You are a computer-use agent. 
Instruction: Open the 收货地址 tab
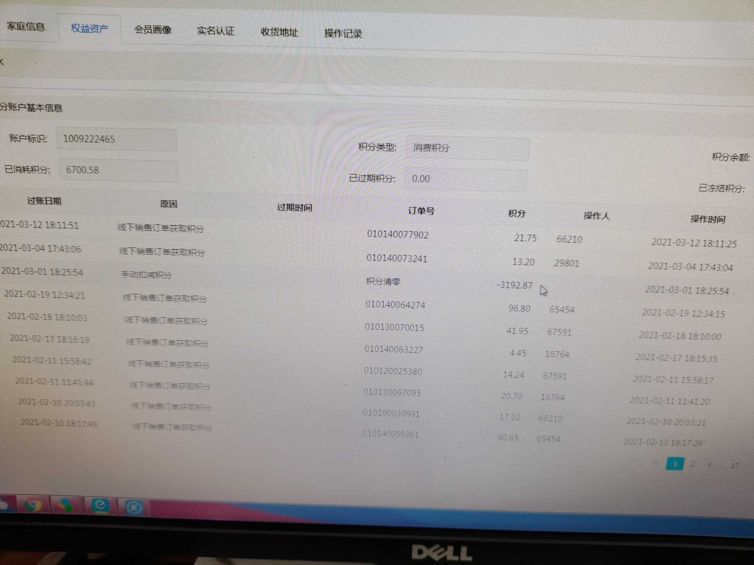point(279,32)
